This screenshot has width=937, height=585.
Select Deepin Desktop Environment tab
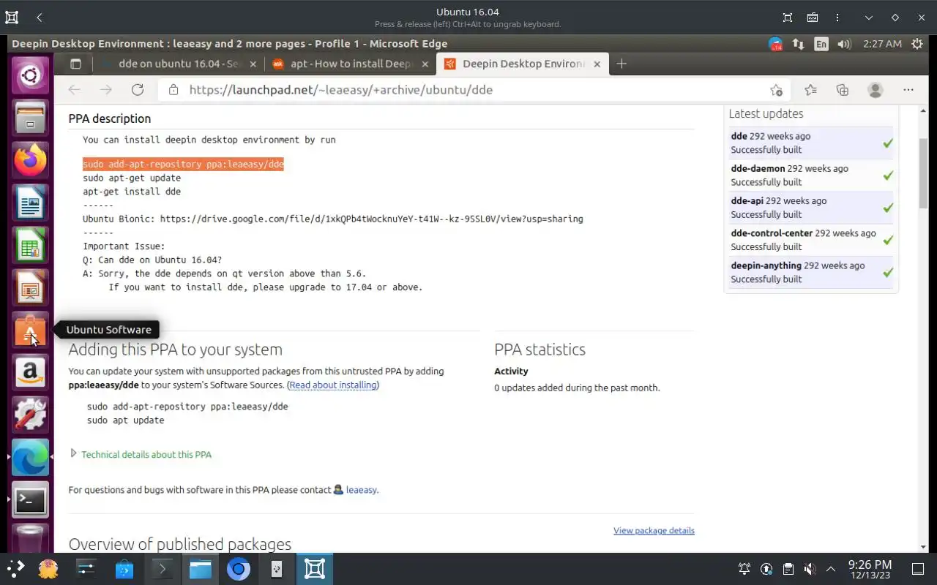[523, 64]
